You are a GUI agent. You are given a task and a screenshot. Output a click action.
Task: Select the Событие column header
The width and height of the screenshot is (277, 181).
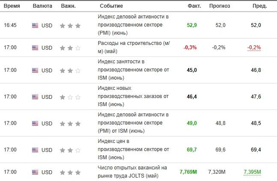[111, 6]
